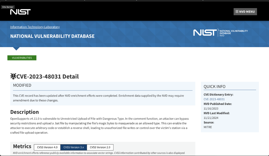The width and height of the screenshot is (269, 156).
Task: Click the CVE-2023-48031 Detail heading
Action: click(x=48, y=76)
